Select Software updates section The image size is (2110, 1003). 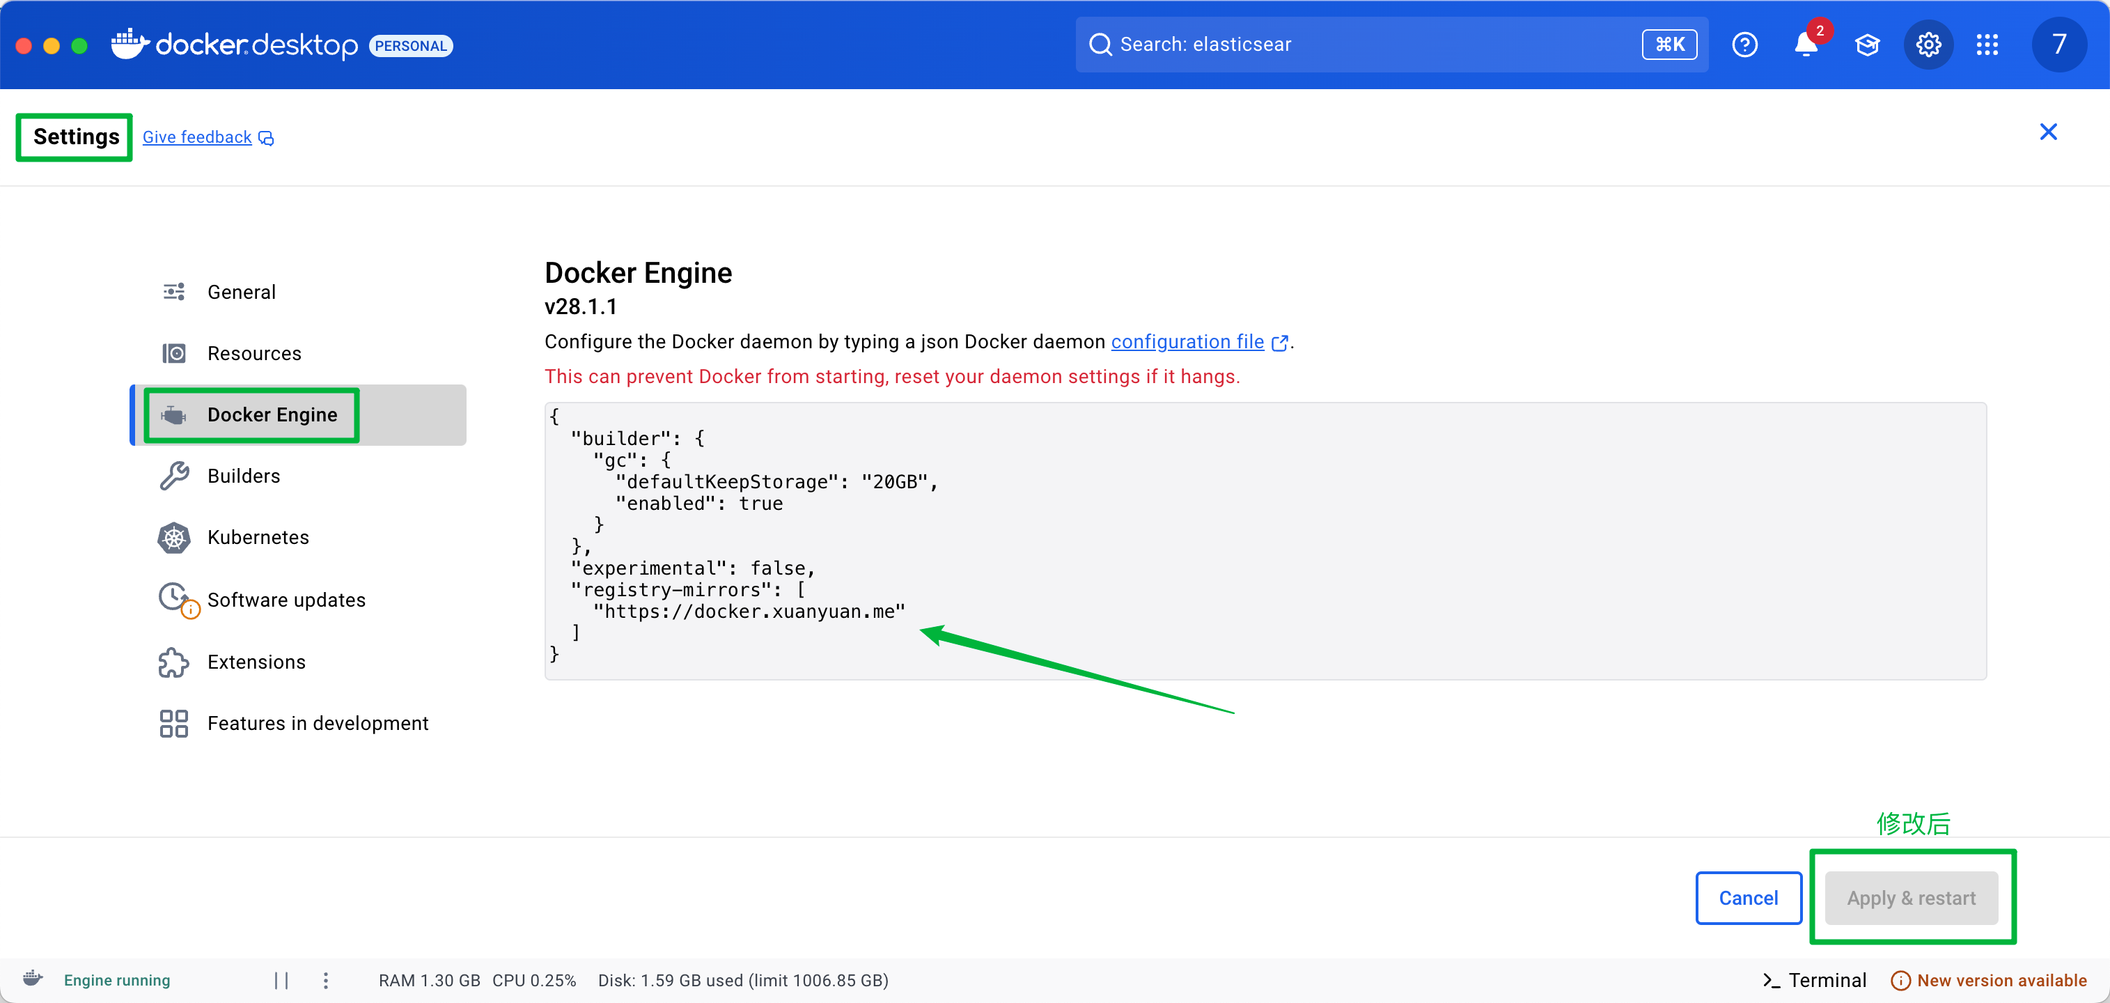tap(286, 600)
